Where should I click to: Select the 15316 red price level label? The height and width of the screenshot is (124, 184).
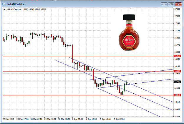pyautogui.click(x=177, y=95)
